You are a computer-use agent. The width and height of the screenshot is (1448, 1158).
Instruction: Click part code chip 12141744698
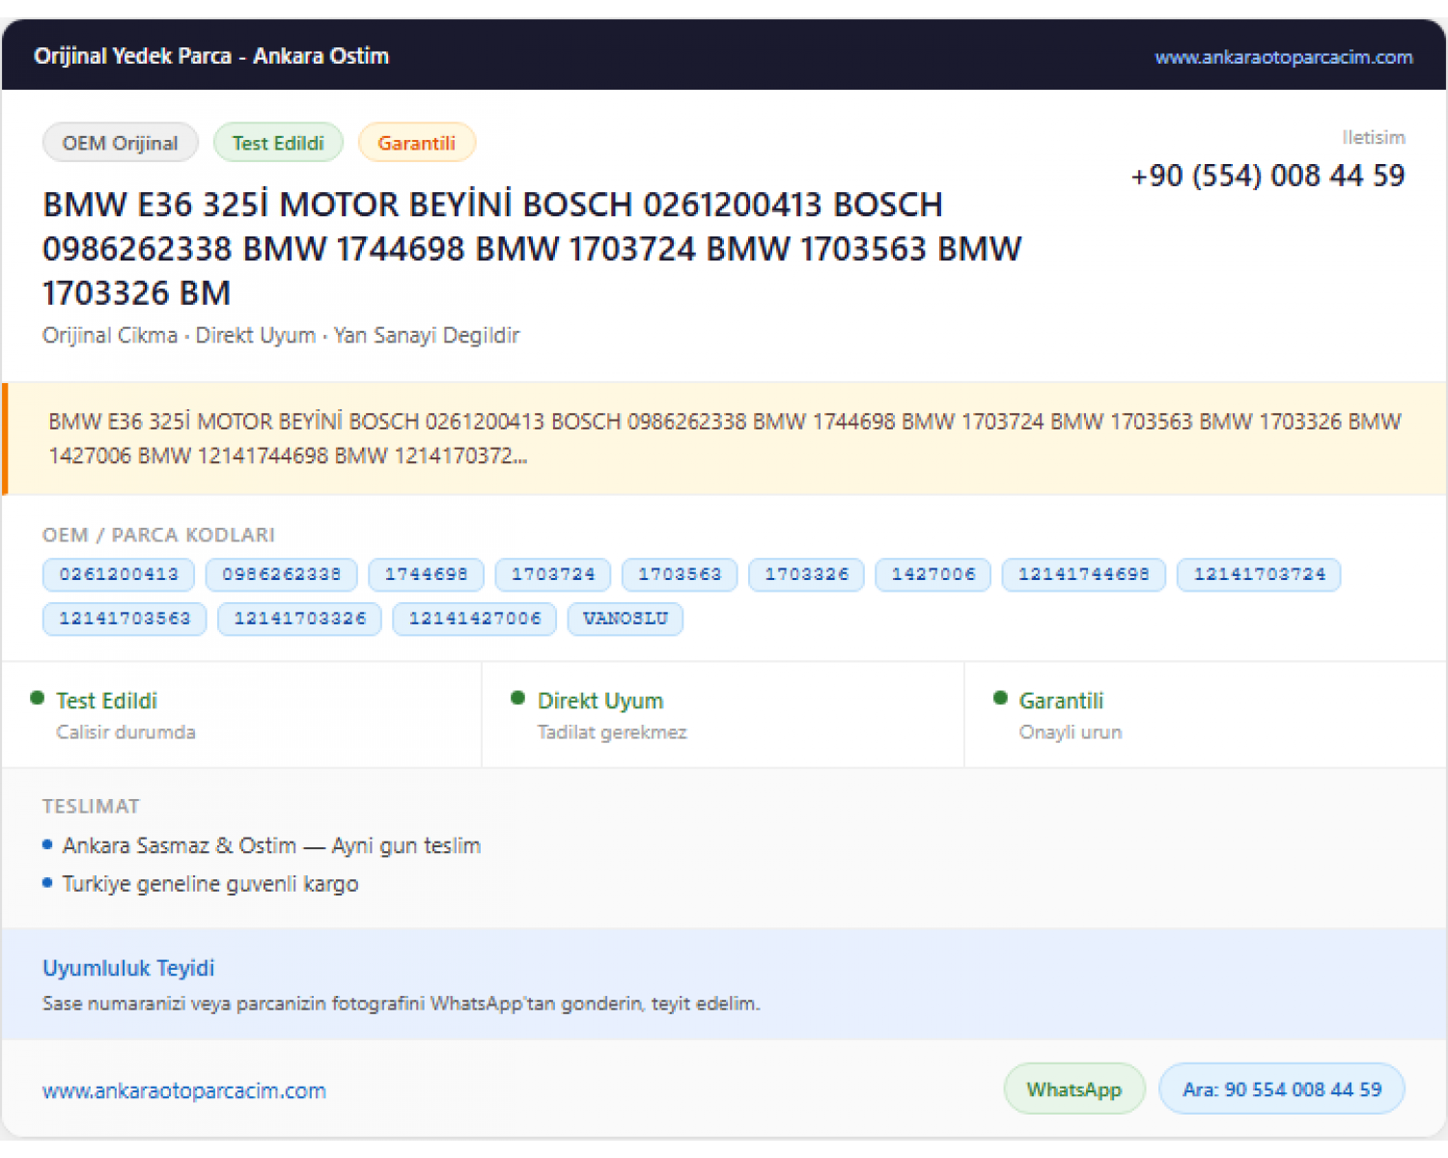pos(1084,574)
